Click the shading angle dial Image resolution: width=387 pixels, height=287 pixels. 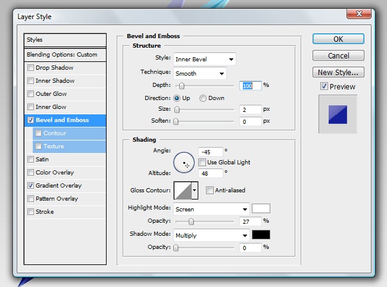tap(183, 162)
